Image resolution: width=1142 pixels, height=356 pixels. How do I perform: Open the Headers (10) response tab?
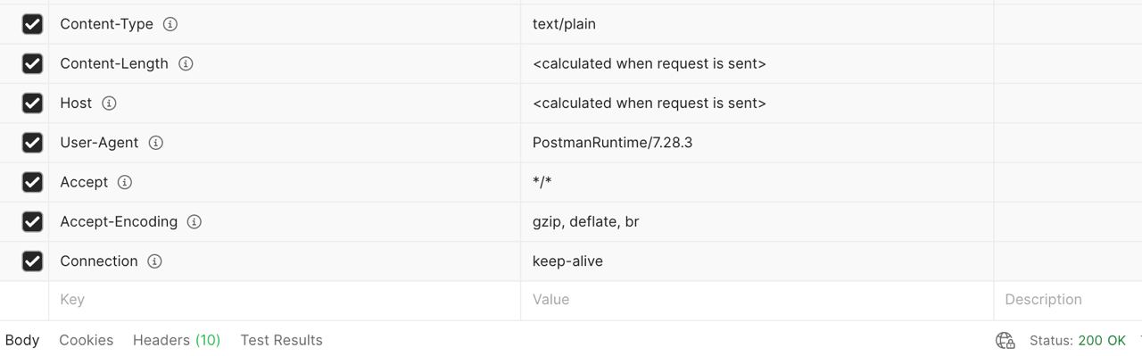click(177, 340)
